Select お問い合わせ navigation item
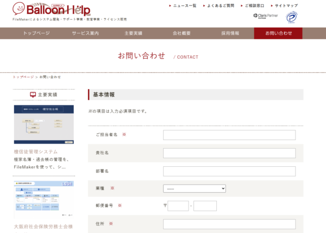The height and width of the screenshot is (233, 326). (278, 33)
